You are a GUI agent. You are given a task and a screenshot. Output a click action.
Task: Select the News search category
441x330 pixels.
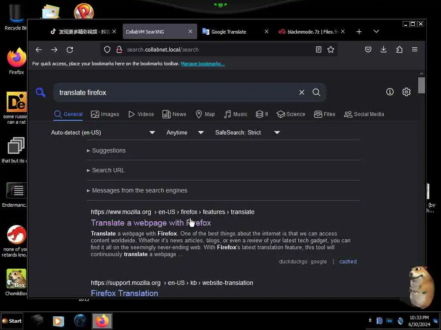(174, 114)
